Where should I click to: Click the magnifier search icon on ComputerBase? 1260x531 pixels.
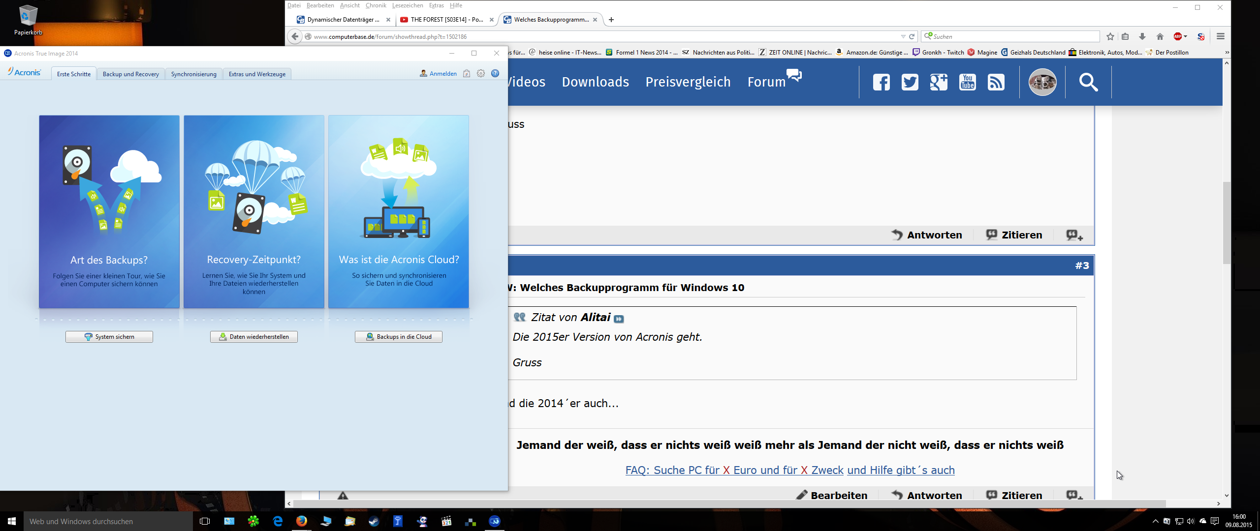click(1088, 82)
